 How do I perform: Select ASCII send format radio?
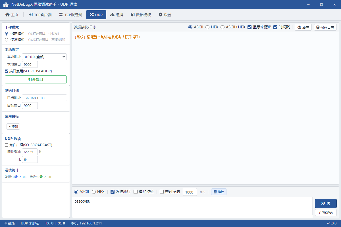(76, 192)
